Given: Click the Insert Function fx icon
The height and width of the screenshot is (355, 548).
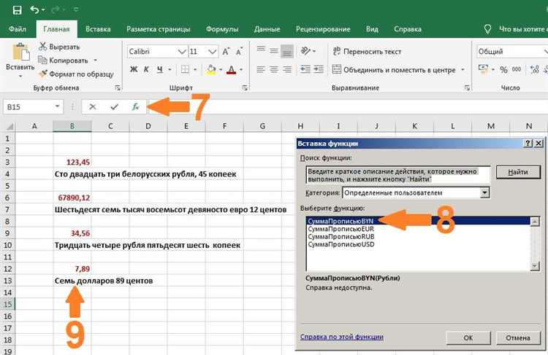Looking at the screenshot, I should point(136,106).
